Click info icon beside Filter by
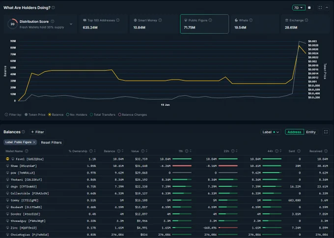Image resolution: width=334 pixels, height=238 pixels. click(x=6, y=115)
